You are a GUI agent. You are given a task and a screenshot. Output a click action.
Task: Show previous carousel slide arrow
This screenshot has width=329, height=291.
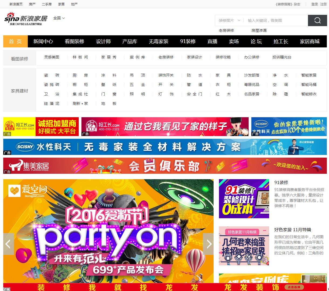coord(8,244)
